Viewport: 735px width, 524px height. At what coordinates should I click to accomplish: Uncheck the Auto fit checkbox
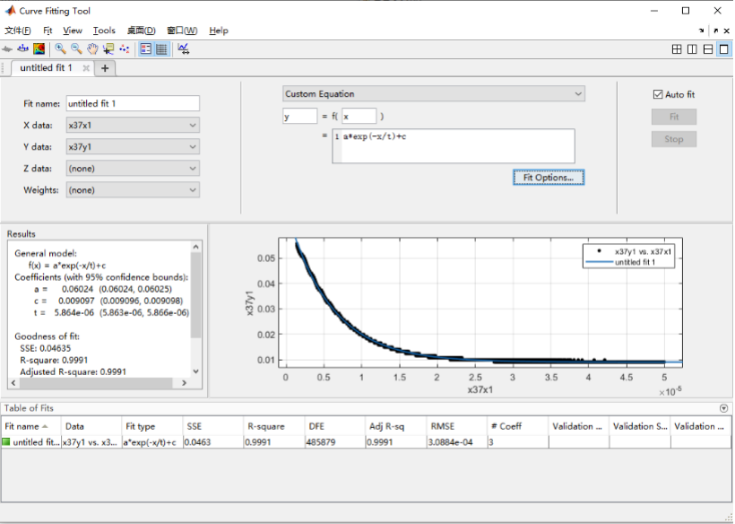click(658, 94)
